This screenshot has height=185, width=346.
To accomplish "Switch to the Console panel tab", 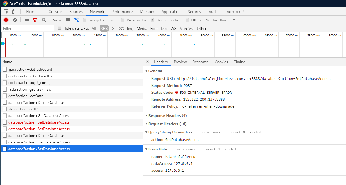I will (55, 12).
